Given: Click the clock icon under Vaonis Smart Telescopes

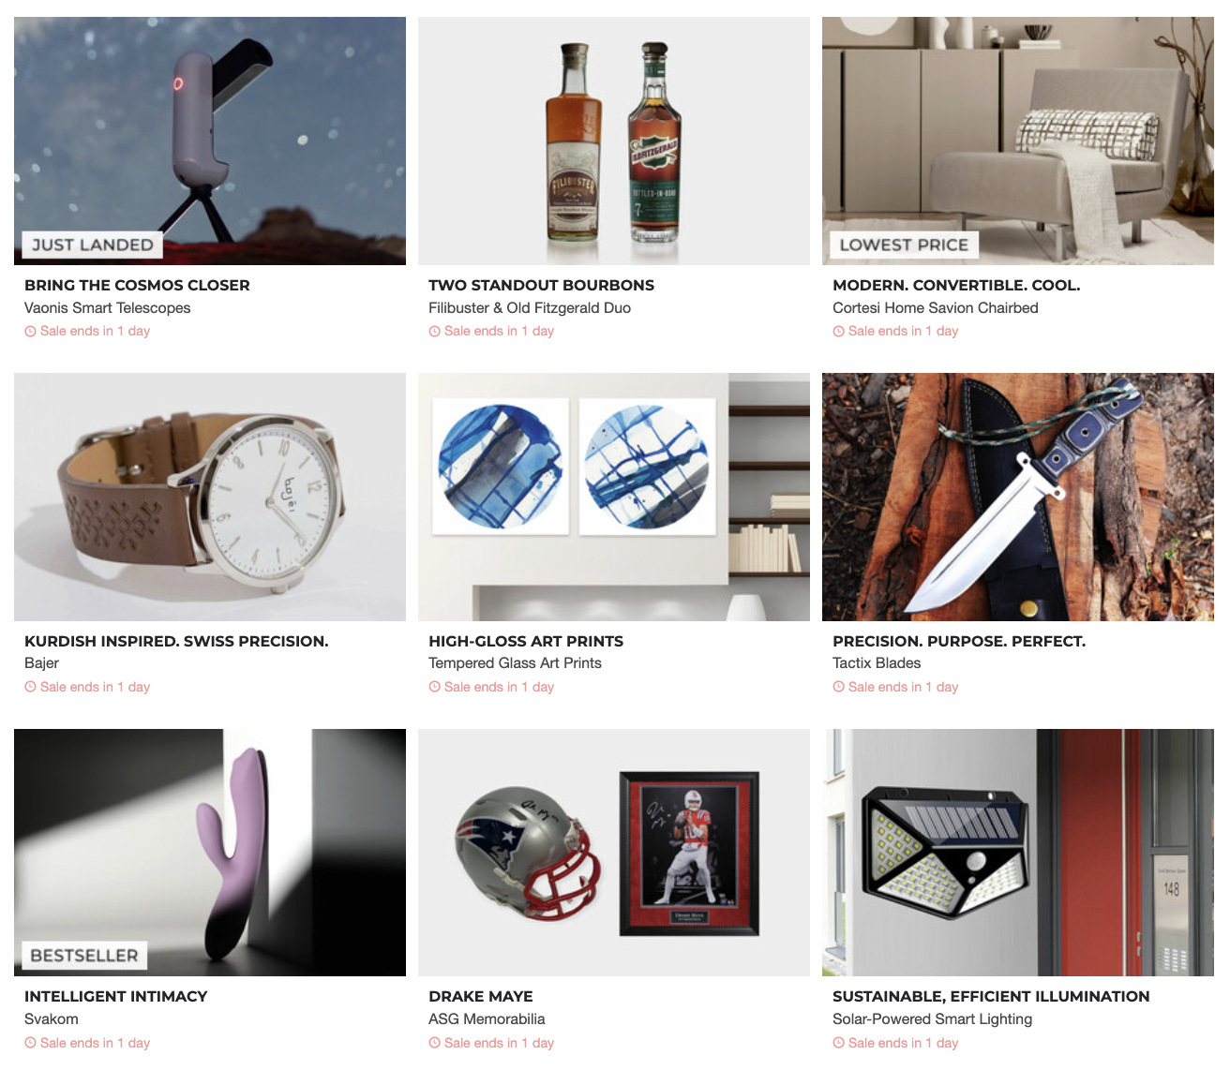Looking at the screenshot, I should [30, 332].
